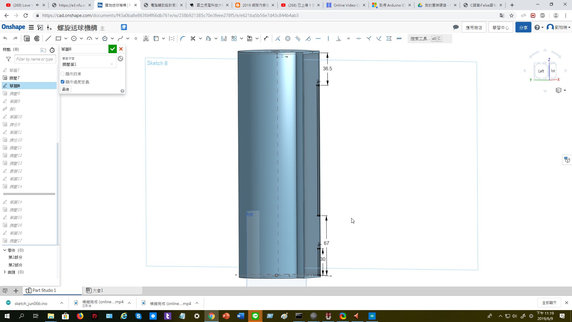This screenshot has height=322, width=572.
Task: Expand the 曲線 curves list
Action: [x=5, y=272]
